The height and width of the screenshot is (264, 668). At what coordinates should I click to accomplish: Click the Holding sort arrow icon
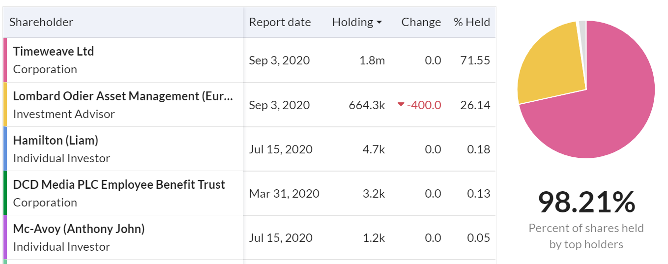pos(379,23)
